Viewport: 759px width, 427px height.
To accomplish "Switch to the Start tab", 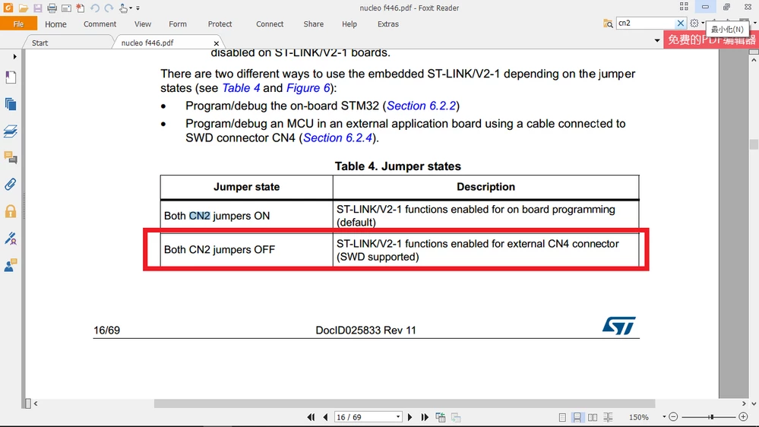I will pos(40,43).
